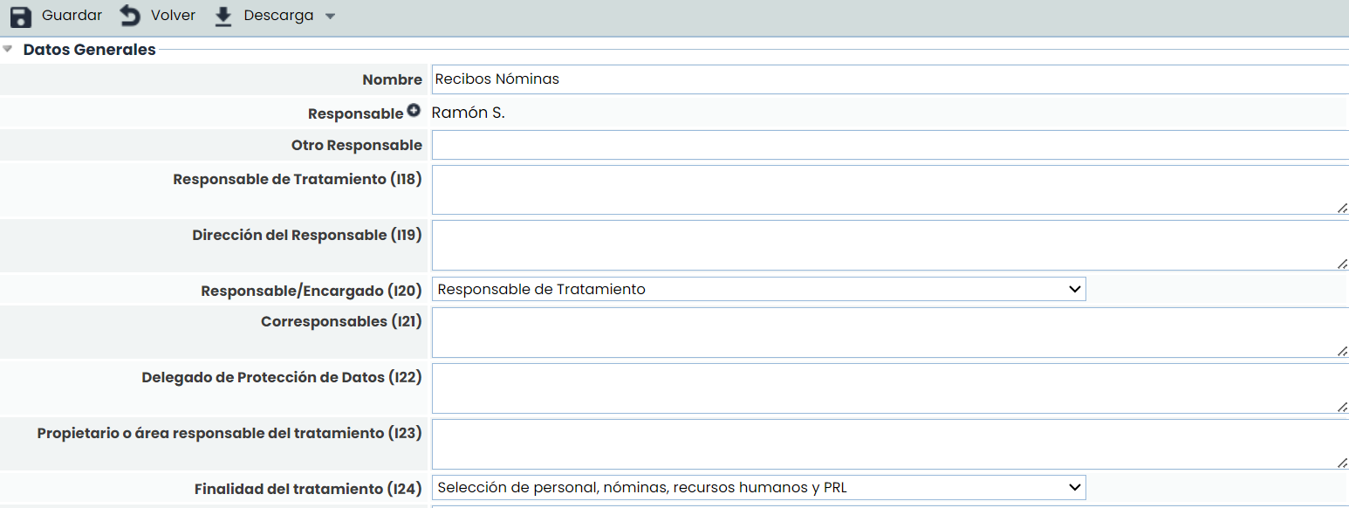Click the Descarga download icon
The width and height of the screenshot is (1349, 508).
pos(223,17)
